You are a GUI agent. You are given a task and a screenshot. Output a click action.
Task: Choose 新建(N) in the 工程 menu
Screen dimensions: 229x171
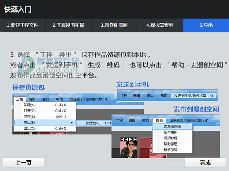(x=30, y=105)
